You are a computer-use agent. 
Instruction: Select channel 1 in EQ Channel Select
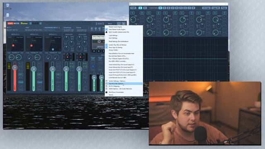(x=164, y=8)
